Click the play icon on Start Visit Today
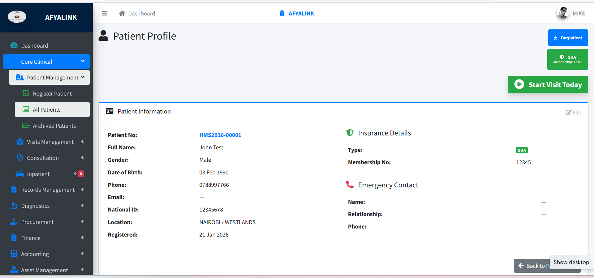594x278 pixels. click(x=519, y=84)
